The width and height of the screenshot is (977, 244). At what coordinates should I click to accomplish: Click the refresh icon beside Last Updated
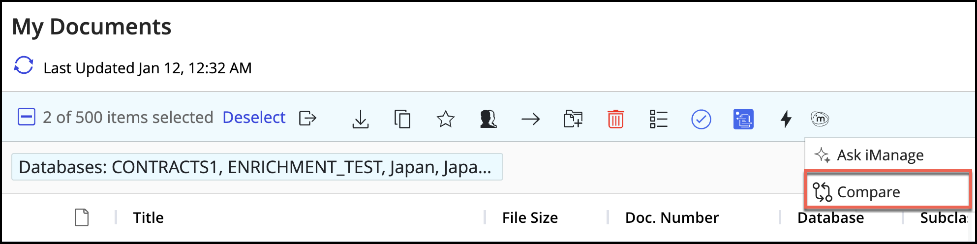24,65
